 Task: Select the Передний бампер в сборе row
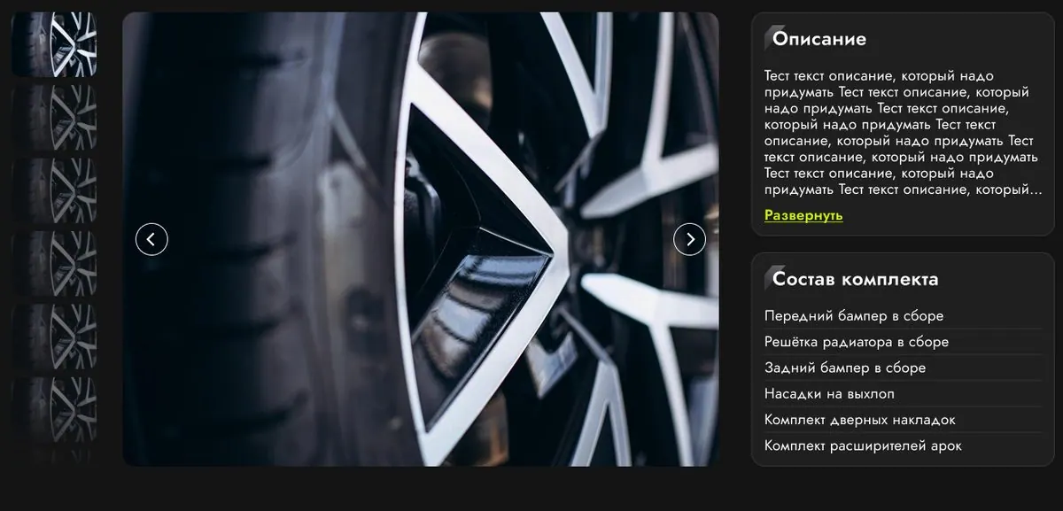click(903, 316)
